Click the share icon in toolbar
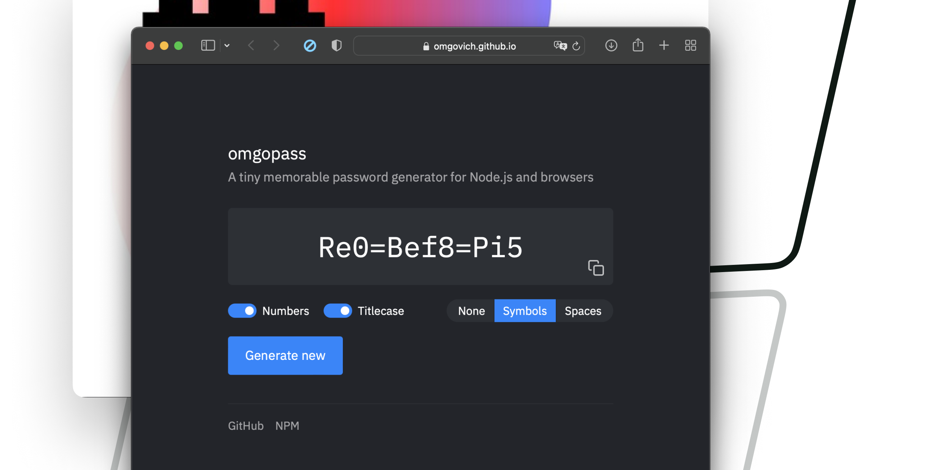940x470 pixels. [638, 45]
